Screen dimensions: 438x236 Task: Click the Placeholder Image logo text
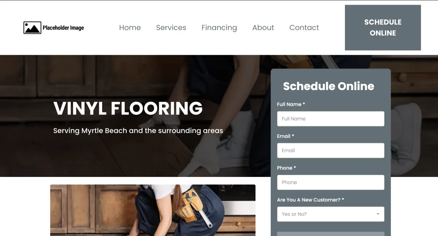click(63, 28)
